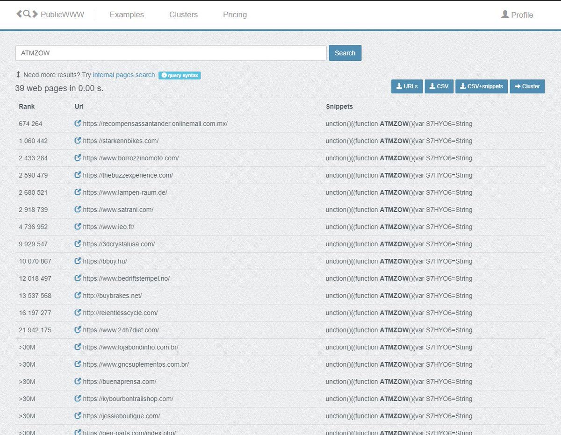Visit the recompensassantander.onlinemall.com.mx link
The height and width of the screenshot is (435, 561).
155,124
